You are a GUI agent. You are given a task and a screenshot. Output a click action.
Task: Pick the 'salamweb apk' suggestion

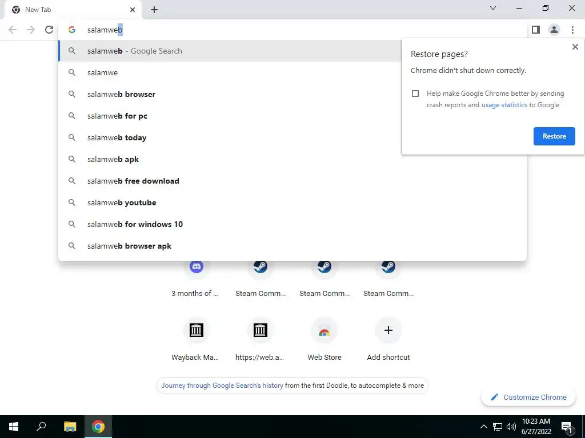(292, 159)
